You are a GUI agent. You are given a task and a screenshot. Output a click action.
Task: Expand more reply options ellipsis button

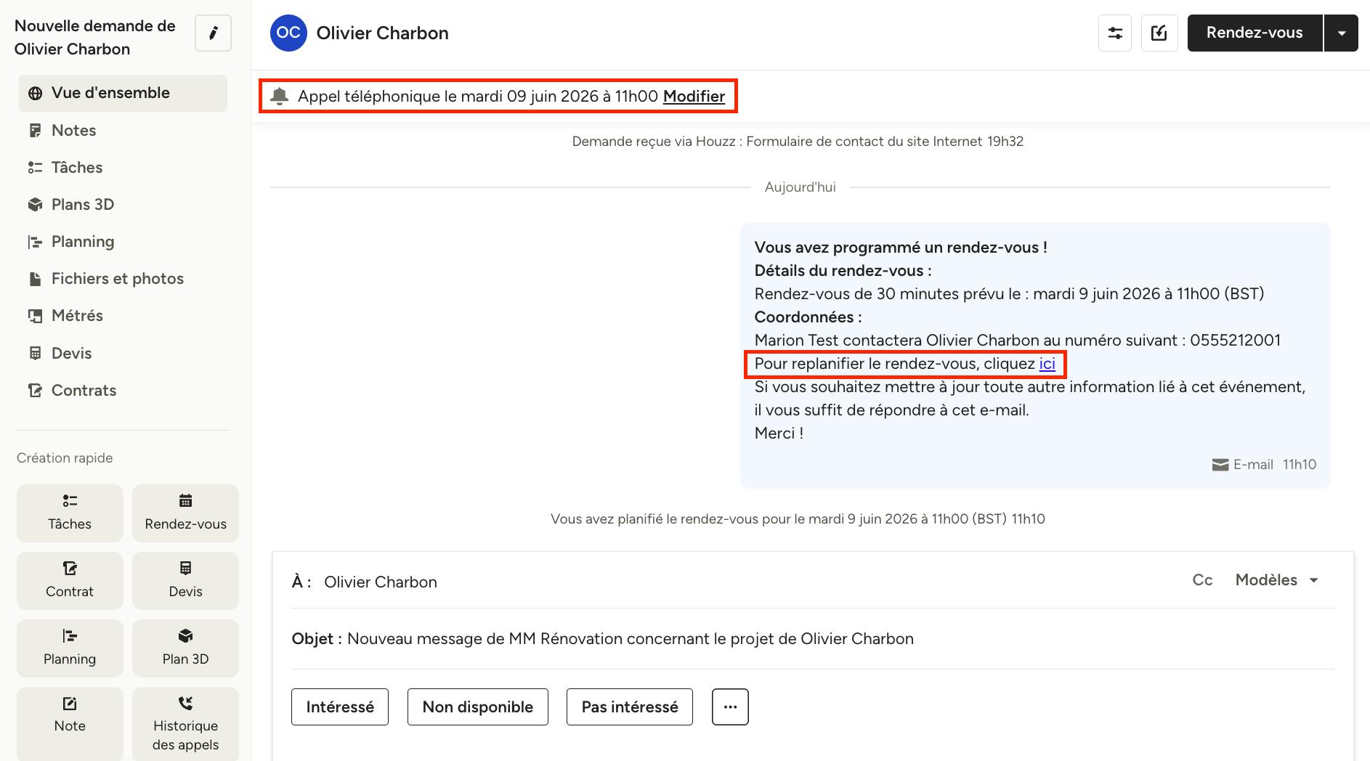point(730,707)
